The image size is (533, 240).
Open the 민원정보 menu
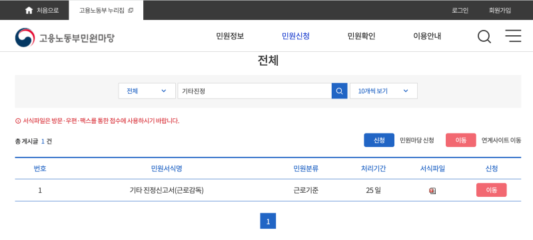tap(230, 36)
